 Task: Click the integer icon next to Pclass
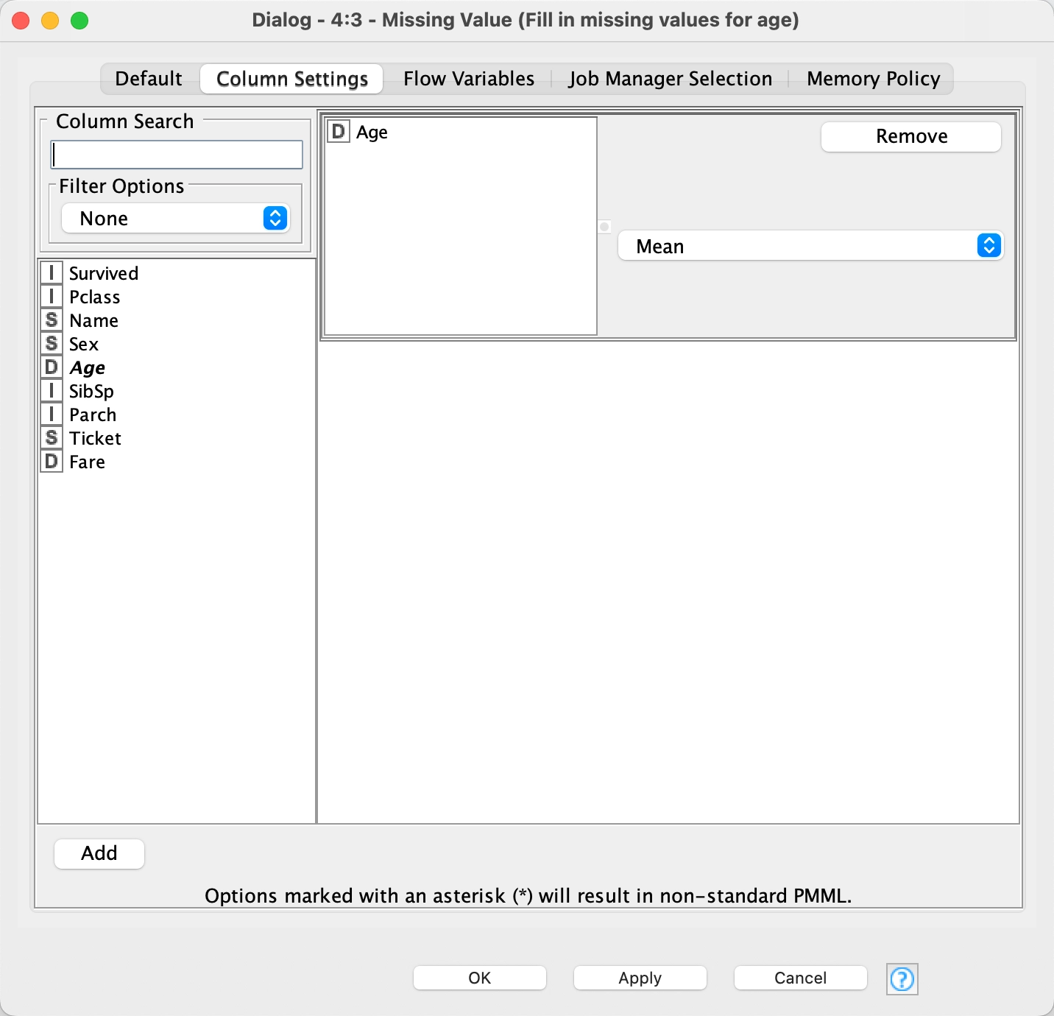51,297
